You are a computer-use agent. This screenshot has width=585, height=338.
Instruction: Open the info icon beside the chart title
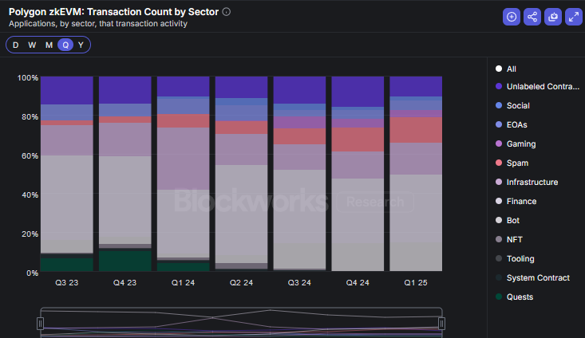coord(227,12)
